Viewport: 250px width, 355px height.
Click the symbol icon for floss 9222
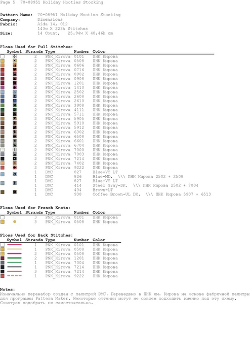coord(15,168)
